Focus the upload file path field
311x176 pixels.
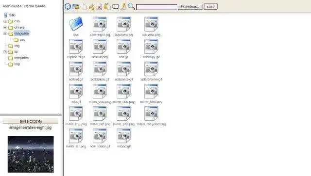click(x=156, y=7)
